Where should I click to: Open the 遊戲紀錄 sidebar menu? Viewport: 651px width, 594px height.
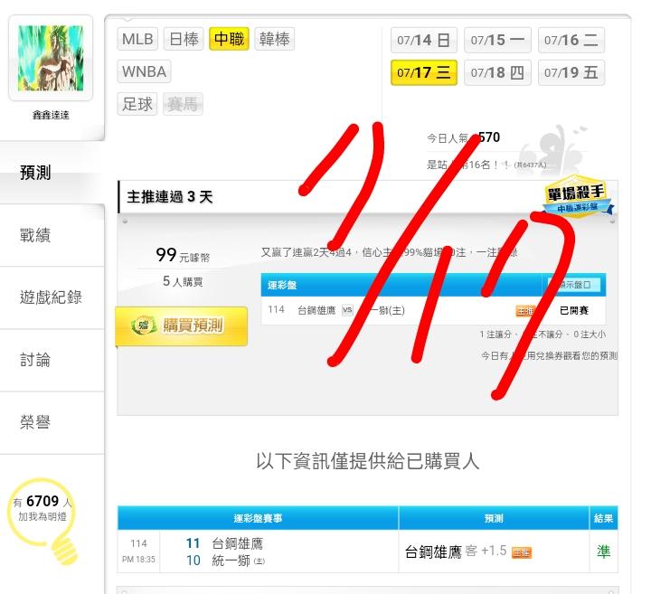(52, 297)
